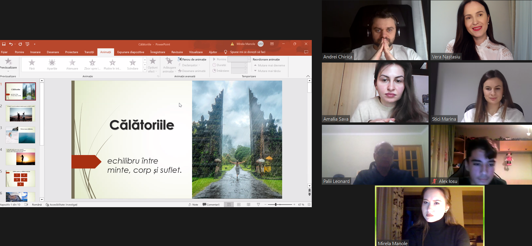Click the Save icon in the title bar

click(4, 44)
